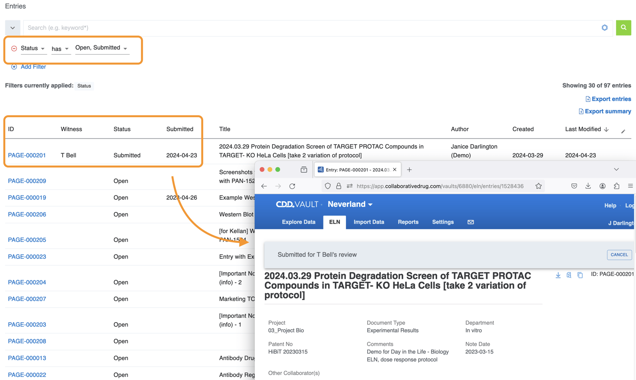Click the copy entry icon beside the ID
This screenshot has width=636, height=380.
pyautogui.click(x=580, y=275)
